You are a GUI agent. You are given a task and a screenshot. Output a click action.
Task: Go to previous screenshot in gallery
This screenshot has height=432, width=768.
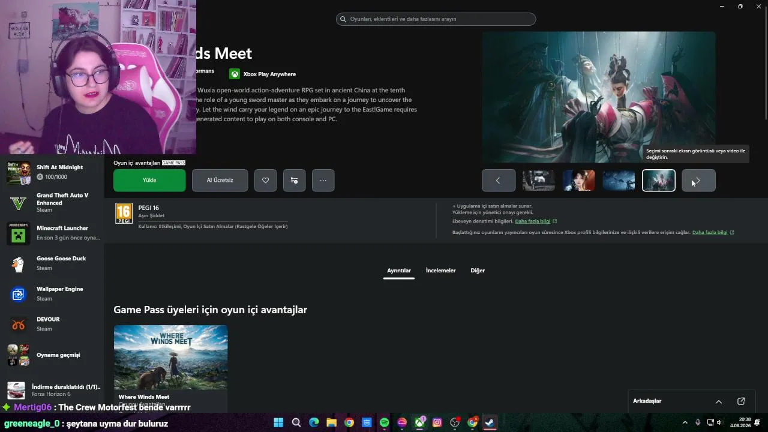click(x=498, y=181)
